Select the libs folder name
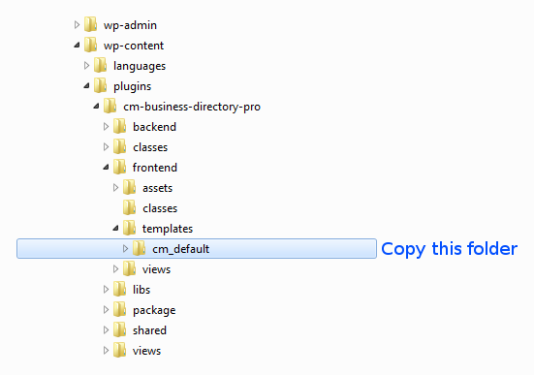Screen dimensions: 534x375 tap(141, 290)
